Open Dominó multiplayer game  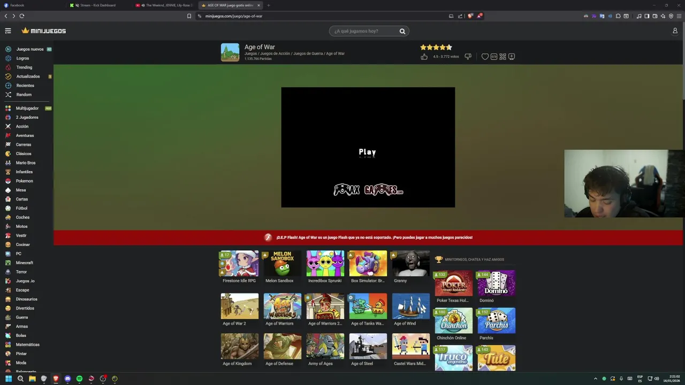pos(496,283)
